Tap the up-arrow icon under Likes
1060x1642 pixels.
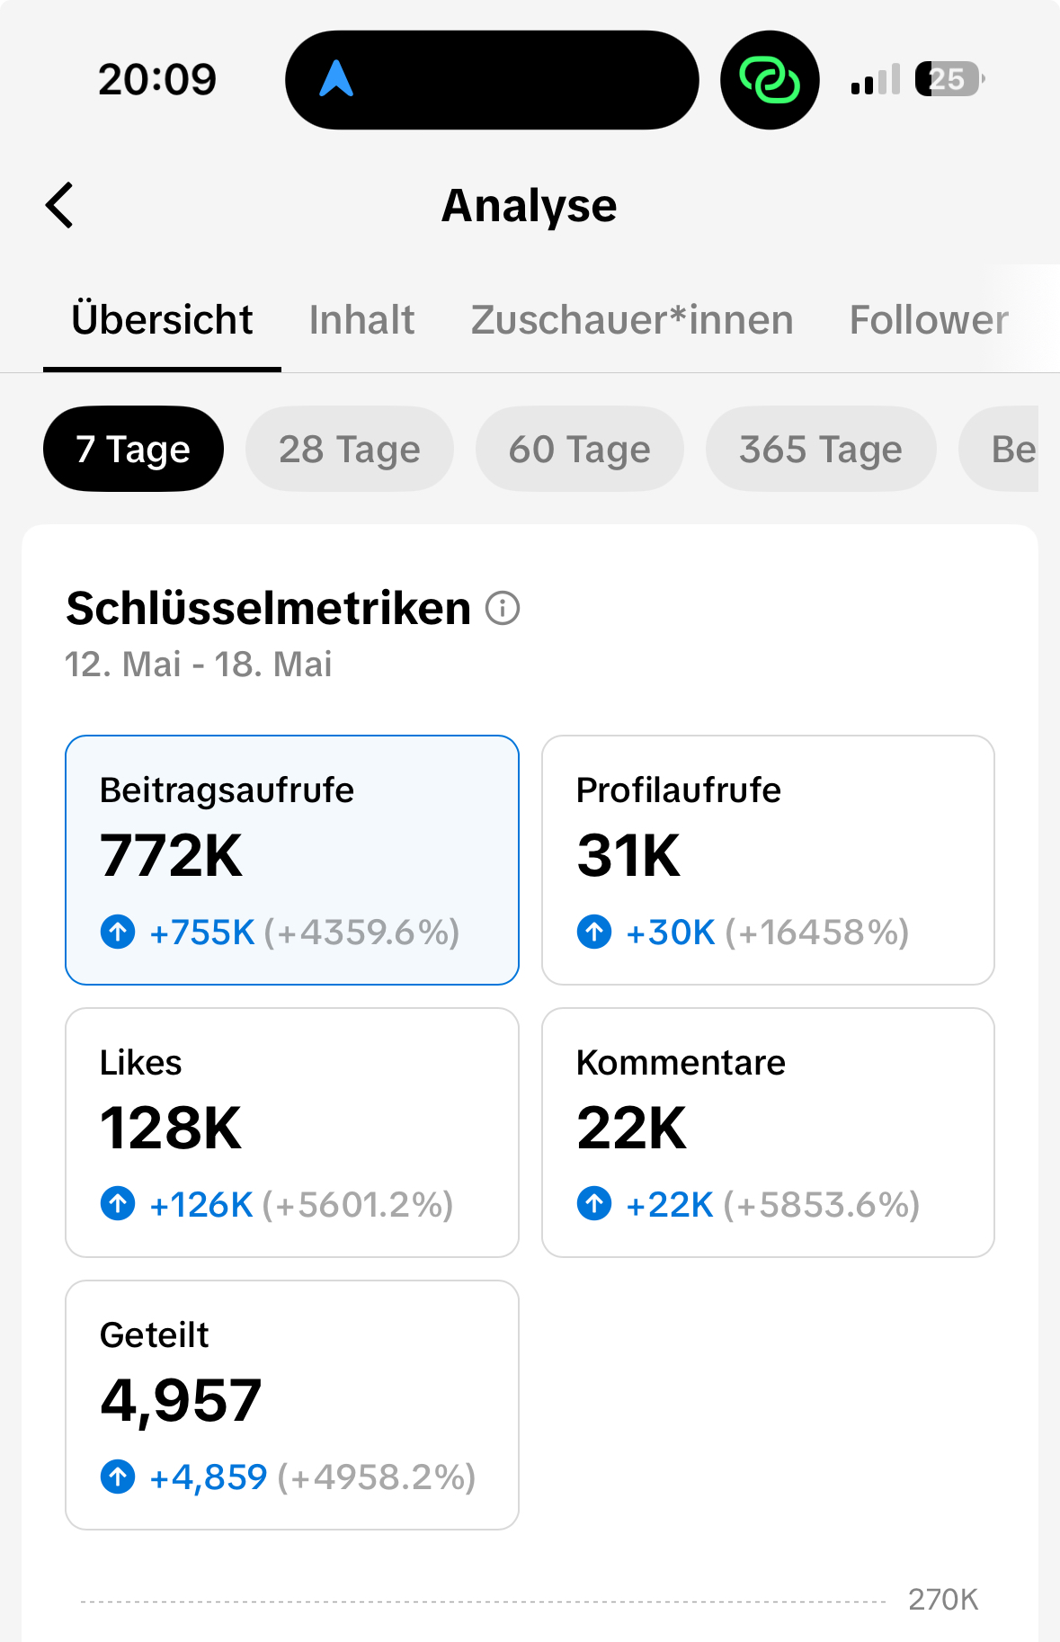(118, 1203)
